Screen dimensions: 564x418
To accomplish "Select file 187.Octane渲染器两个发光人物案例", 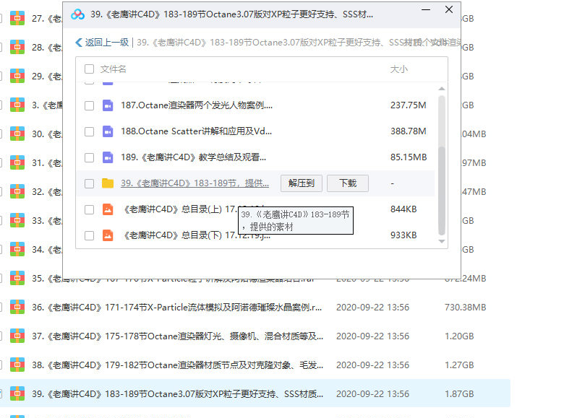I will (x=197, y=105).
